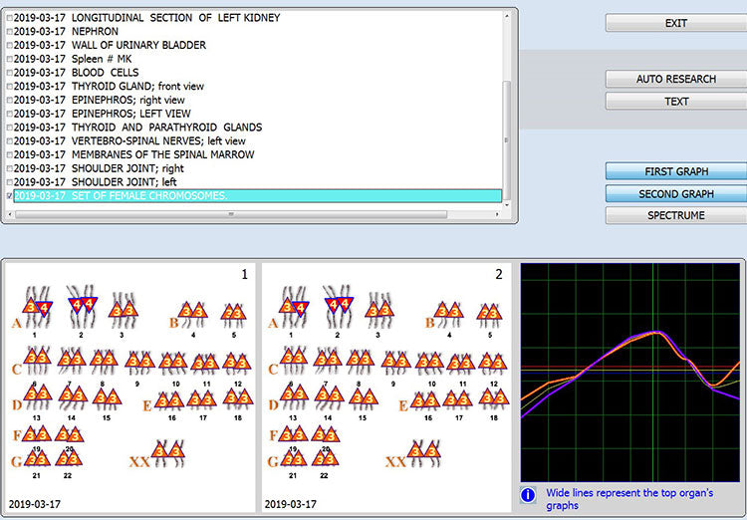
Task: Enable the BLOOD CELLS checkbox
Action: pyautogui.click(x=10, y=73)
